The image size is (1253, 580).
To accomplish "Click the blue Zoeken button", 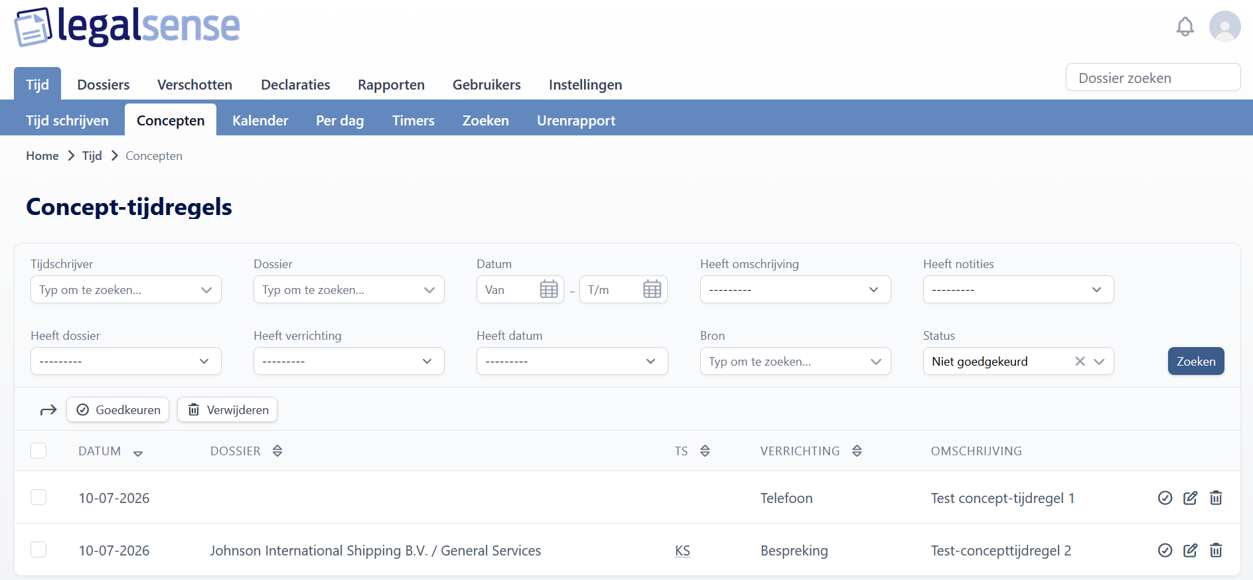I will pos(1196,361).
